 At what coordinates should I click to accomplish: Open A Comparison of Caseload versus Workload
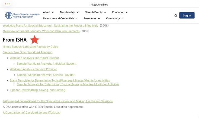(32, 112)
